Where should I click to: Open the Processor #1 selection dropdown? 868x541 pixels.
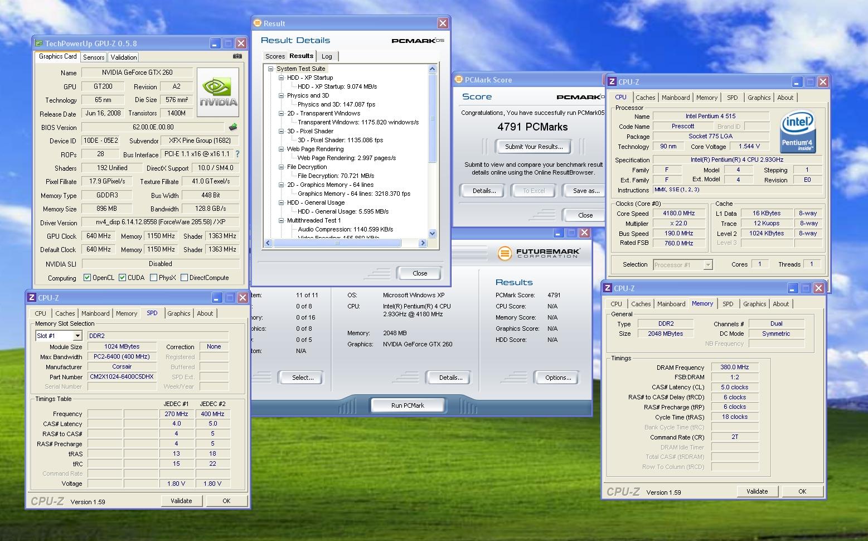[x=708, y=265]
